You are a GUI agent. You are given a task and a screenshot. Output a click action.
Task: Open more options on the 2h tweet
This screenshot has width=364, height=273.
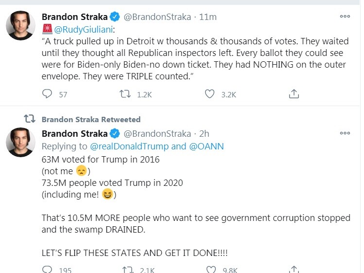[345, 133]
